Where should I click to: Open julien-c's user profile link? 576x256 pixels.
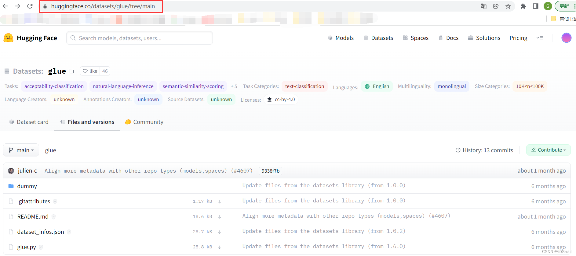click(x=27, y=170)
